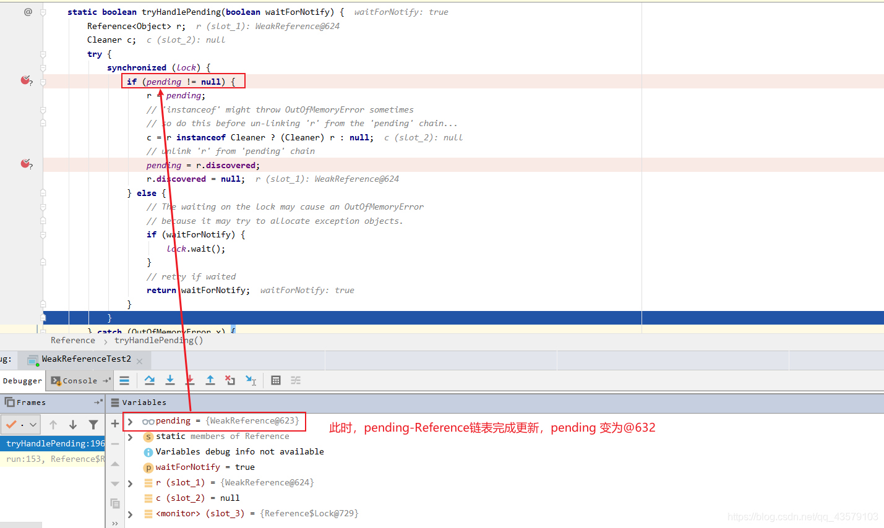The width and height of the screenshot is (884, 528).
Task: Select next frame with down arrow
Action: click(73, 425)
